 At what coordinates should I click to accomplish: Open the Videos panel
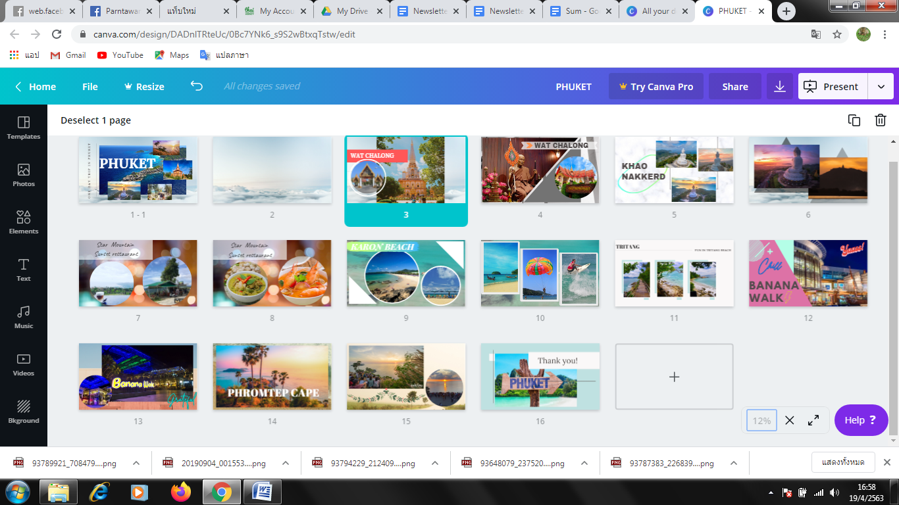point(24,365)
